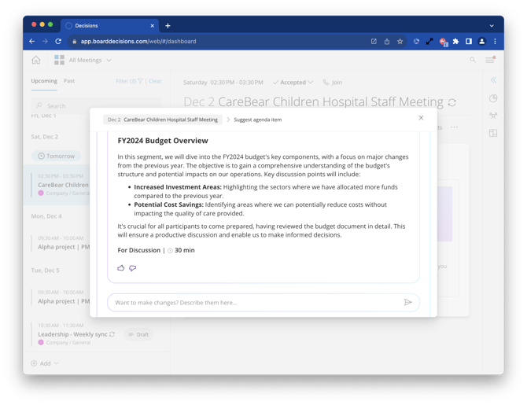Open the analytics pie chart sidebar icon
The image size is (527, 405).
coord(493,98)
